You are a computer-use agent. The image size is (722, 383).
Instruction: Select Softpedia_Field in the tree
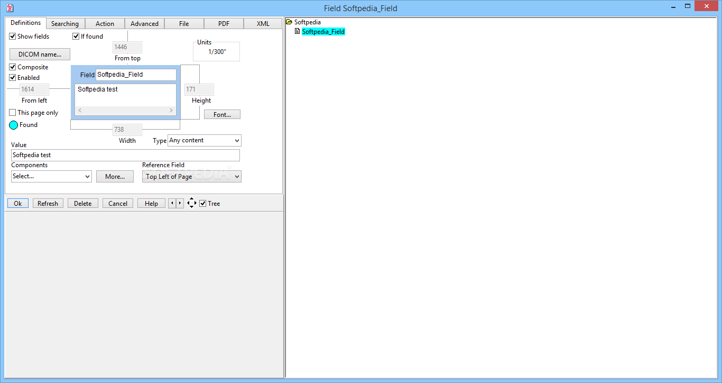[x=323, y=32]
